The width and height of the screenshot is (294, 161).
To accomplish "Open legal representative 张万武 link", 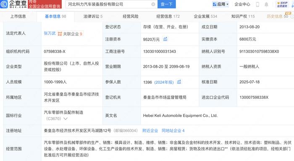I will click(x=50, y=33).
